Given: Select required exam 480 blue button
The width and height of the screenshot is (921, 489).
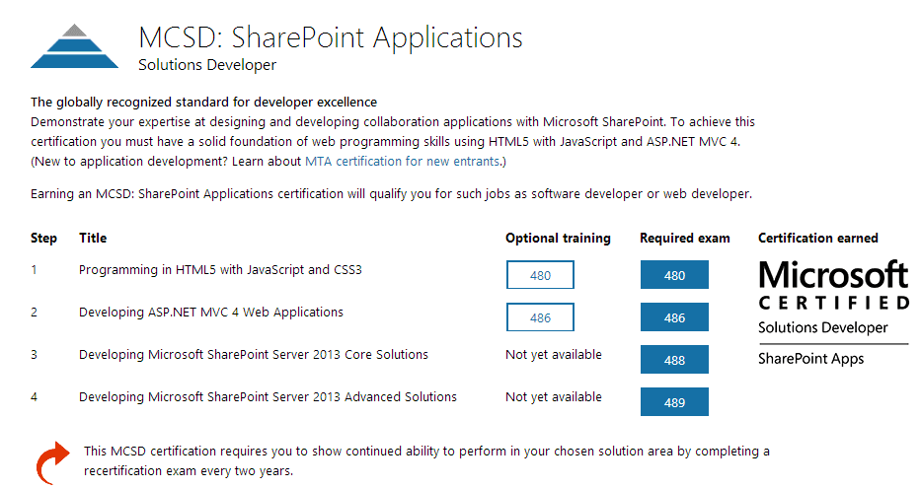Looking at the screenshot, I should 674,275.
